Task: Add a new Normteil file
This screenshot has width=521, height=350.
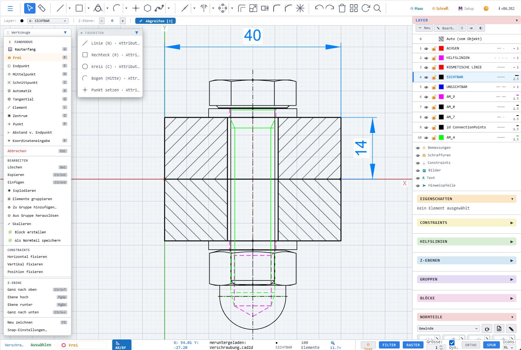Action: click(x=499, y=328)
